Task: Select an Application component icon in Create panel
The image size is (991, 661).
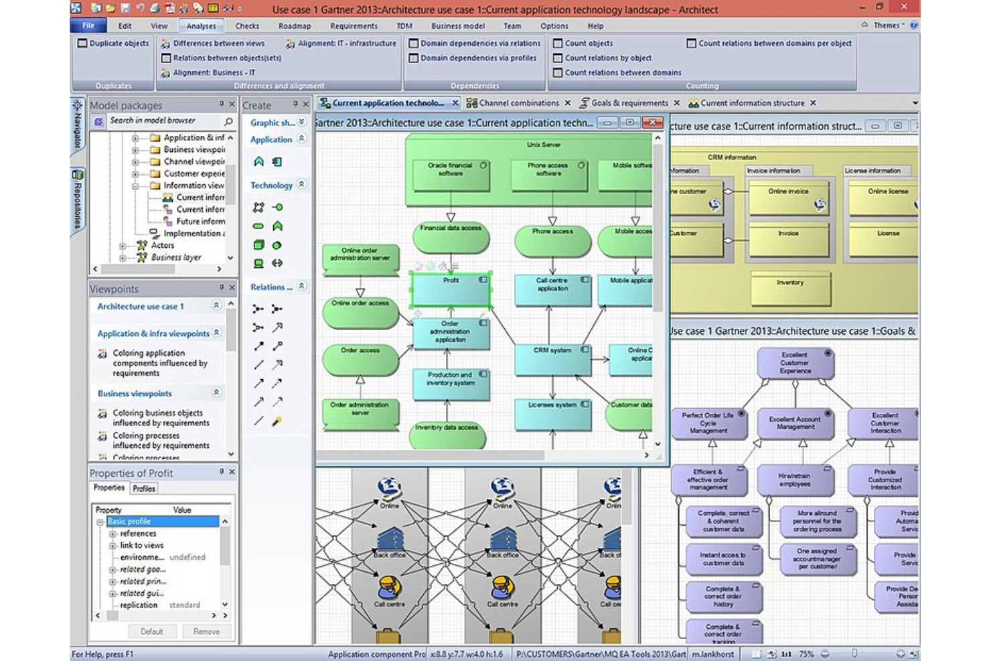Action: click(x=276, y=162)
